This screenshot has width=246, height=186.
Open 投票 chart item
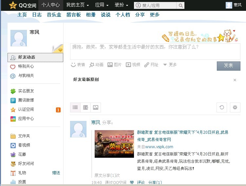pyautogui.click(x=35, y=182)
